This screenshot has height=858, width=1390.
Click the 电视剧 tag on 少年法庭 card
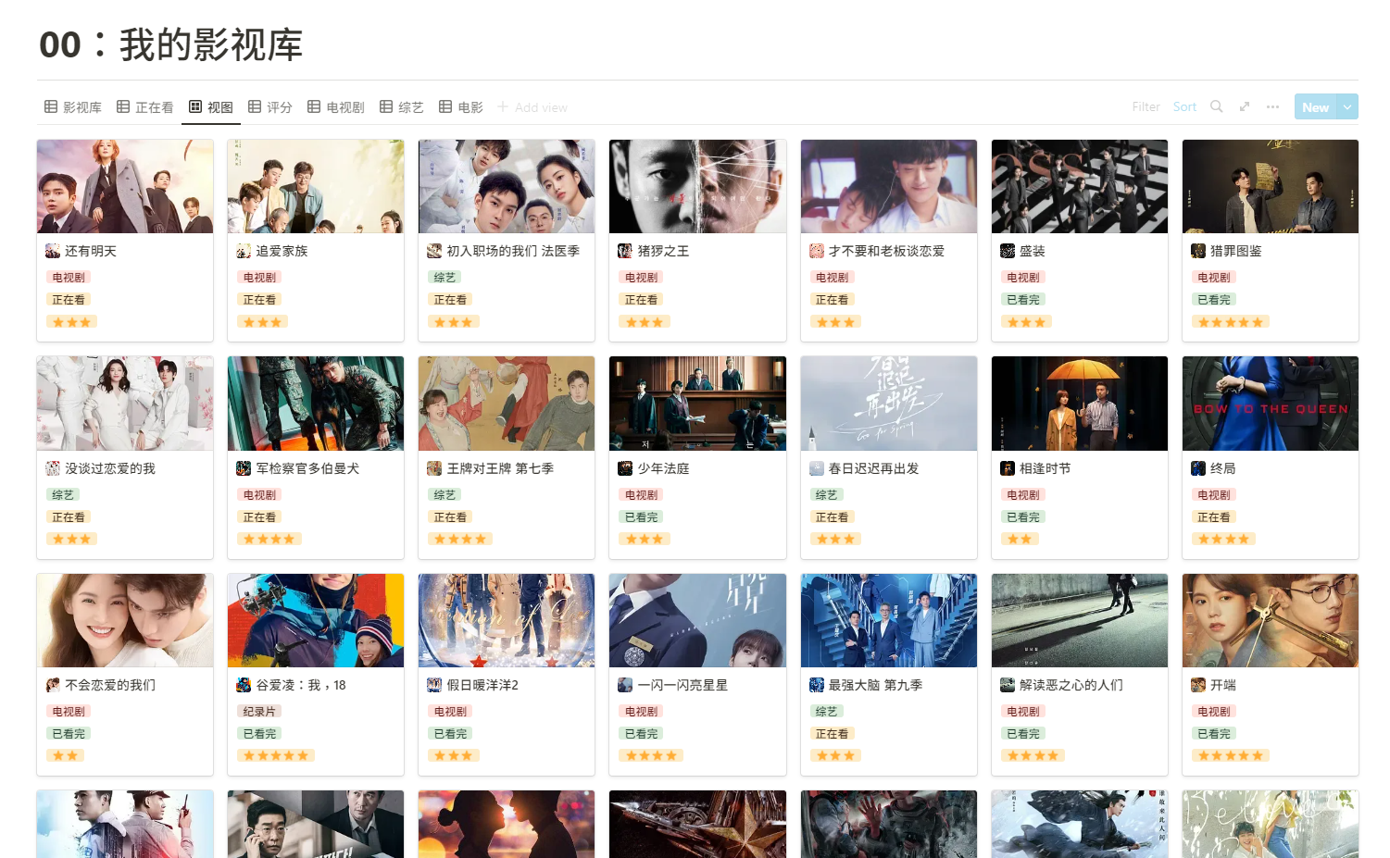pyautogui.click(x=641, y=495)
